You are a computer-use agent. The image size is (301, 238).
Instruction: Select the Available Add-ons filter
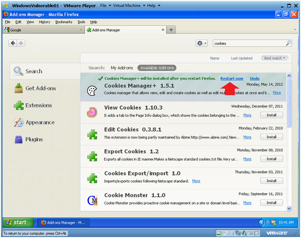(157, 68)
